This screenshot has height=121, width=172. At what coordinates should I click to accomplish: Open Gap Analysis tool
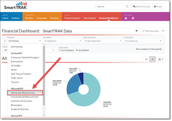[x=90, y=18]
